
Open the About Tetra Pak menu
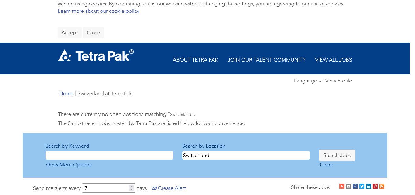point(195,60)
